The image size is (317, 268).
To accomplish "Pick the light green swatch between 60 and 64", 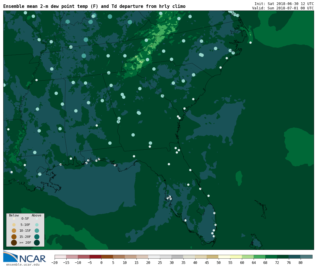I will click(248, 257).
